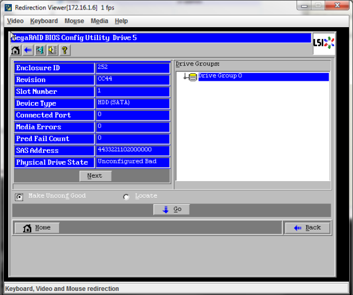Open the Keyboard menu

click(x=44, y=21)
